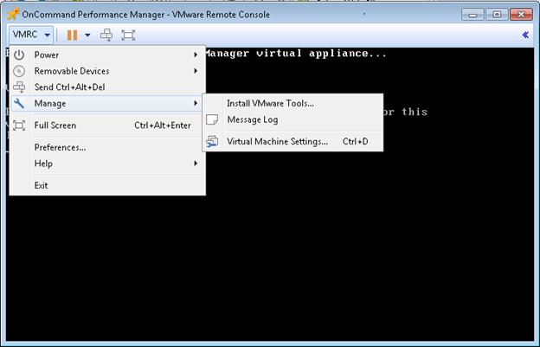Viewport: 540px width, 347px height.
Task: Select the Manage menu item
Action: [107, 103]
